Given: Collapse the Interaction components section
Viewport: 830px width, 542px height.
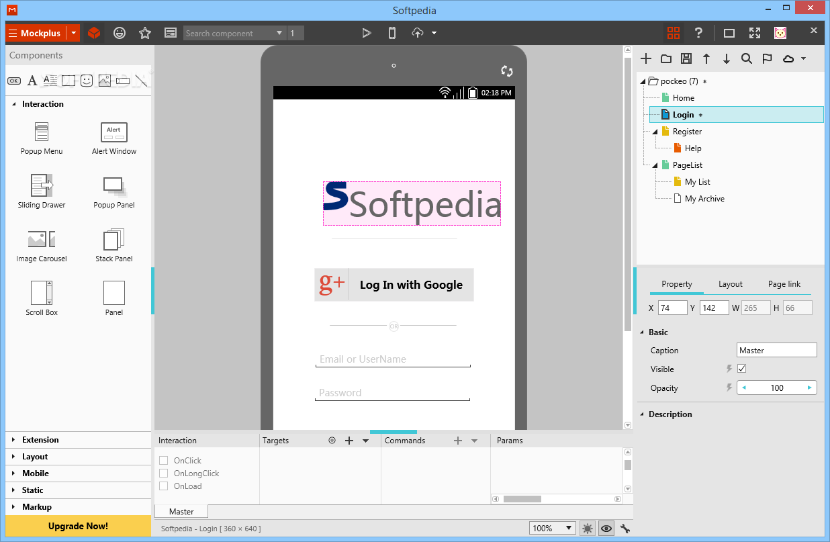Looking at the screenshot, I should click(13, 104).
